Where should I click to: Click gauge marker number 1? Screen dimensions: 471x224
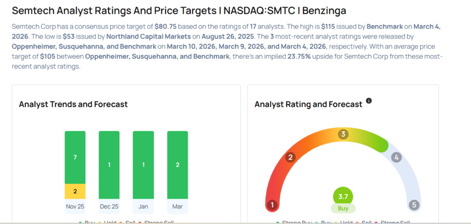coord(273,205)
